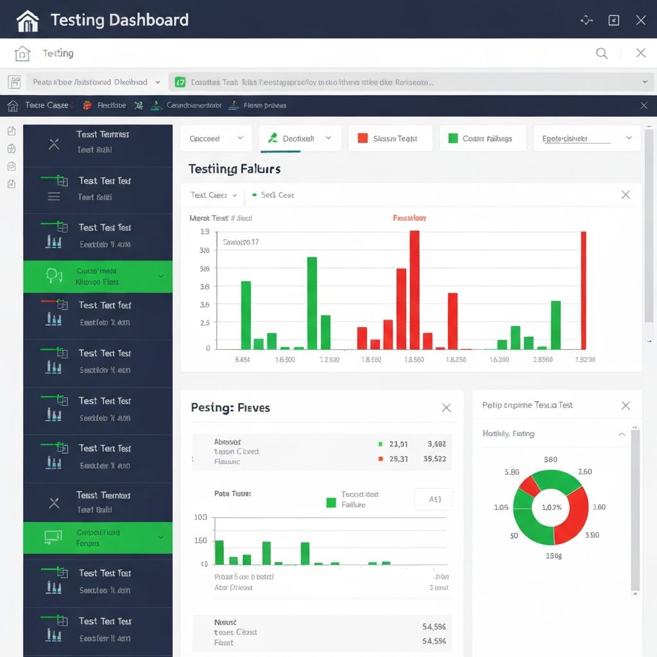The height and width of the screenshot is (657, 657).
Task: Select the green-dot 'Setil Ceat' option
Action: [273, 195]
